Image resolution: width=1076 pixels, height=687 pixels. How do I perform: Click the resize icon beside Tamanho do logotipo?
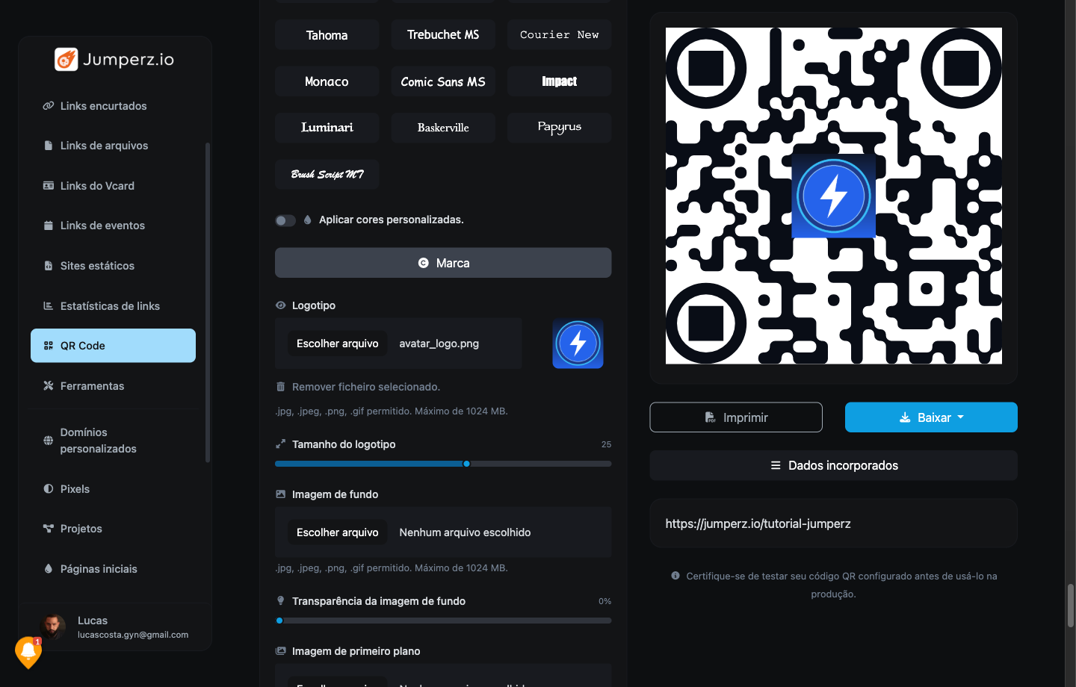click(281, 444)
